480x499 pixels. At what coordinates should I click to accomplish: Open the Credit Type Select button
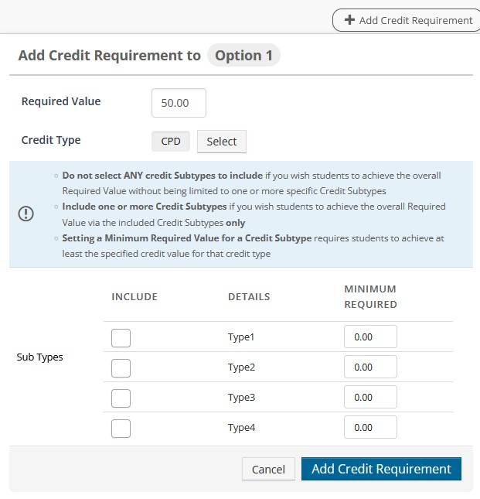[222, 142]
